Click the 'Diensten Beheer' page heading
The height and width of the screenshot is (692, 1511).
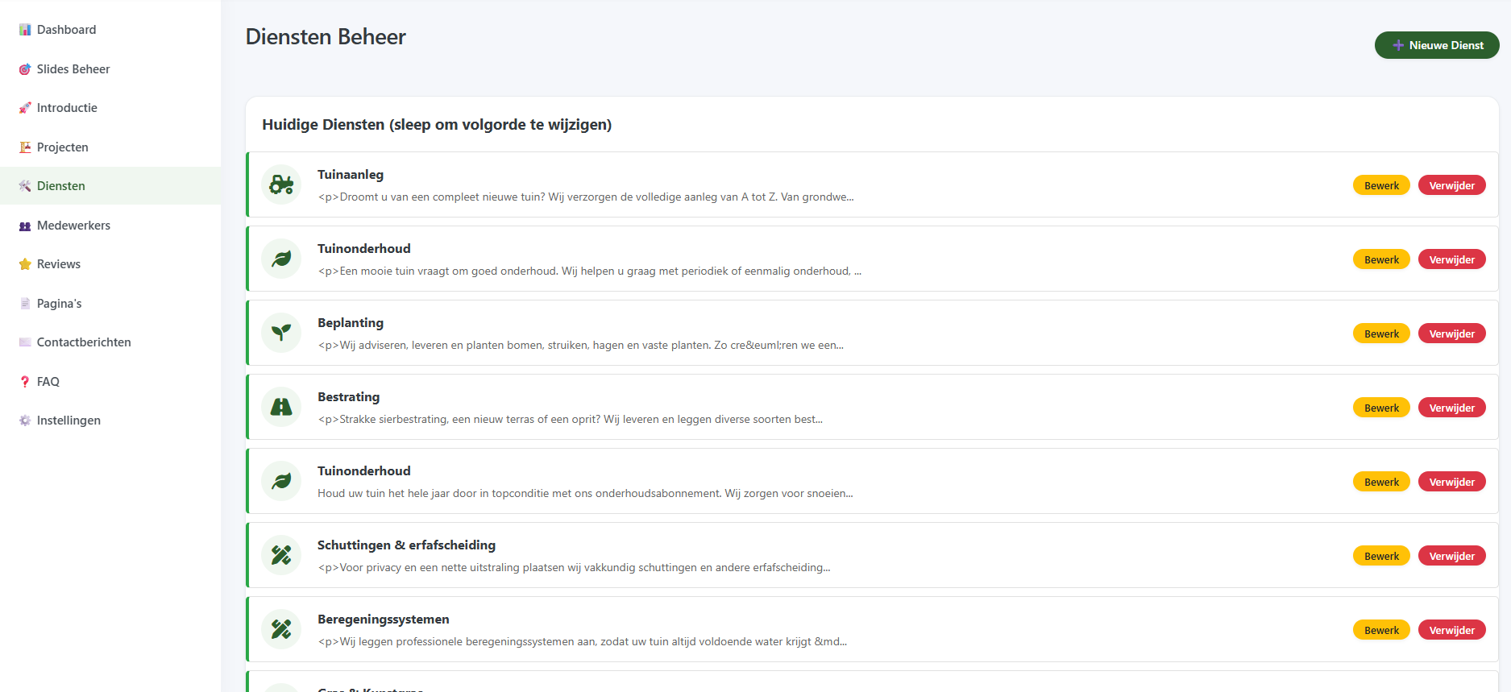tap(326, 37)
